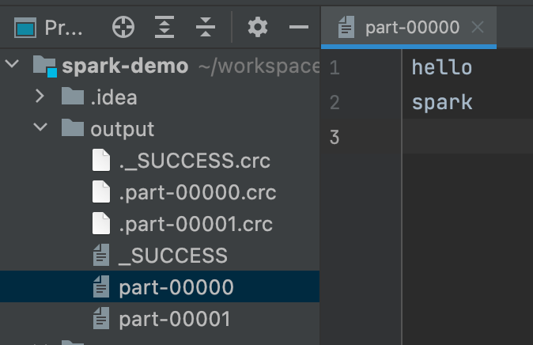533x345 pixels.
Task: Expand the .idea folder
Action: [40, 97]
